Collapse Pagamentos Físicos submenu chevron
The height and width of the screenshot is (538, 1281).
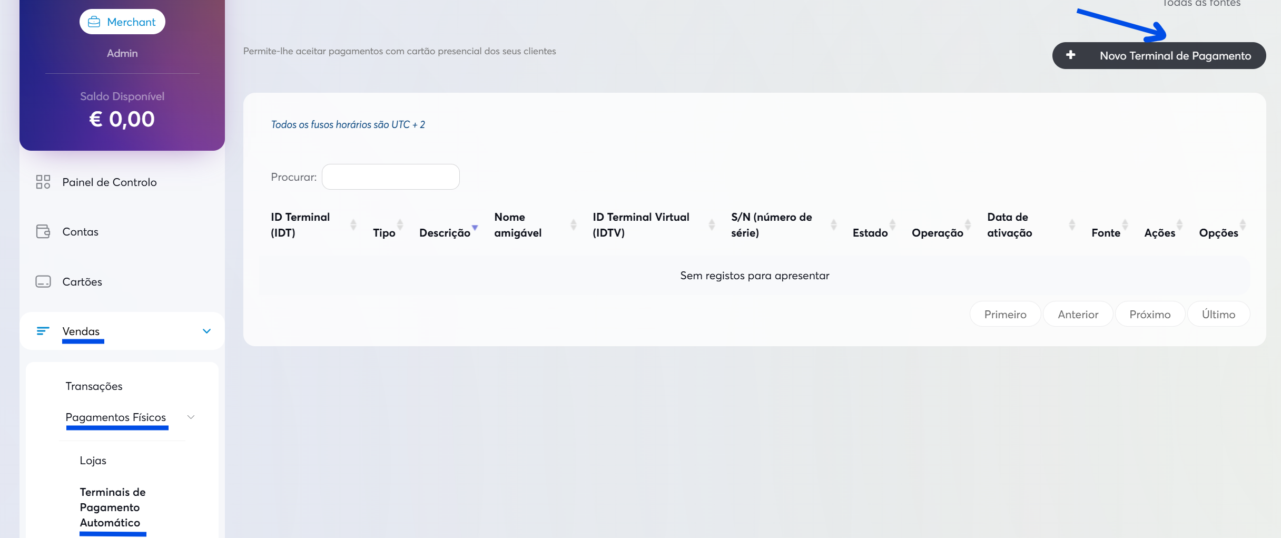191,417
